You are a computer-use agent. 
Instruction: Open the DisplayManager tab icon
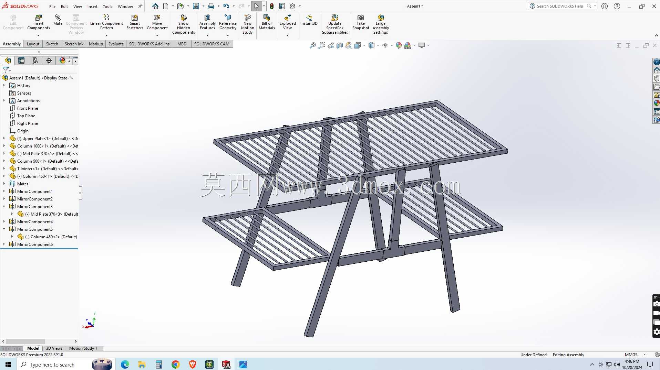pyautogui.click(x=62, y=61)
